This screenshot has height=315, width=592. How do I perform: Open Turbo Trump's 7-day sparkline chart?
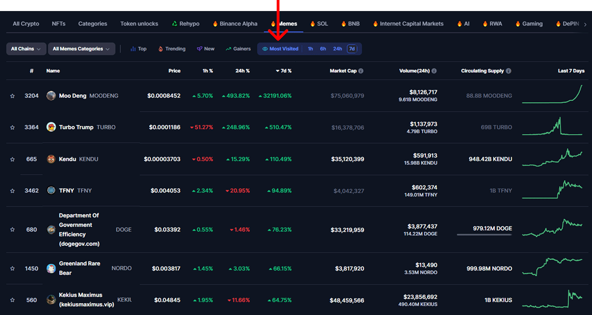552,126
